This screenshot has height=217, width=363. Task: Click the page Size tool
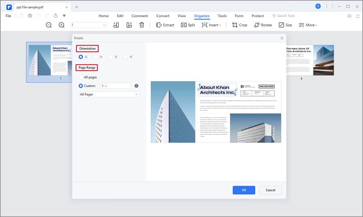(x=285, y=25)
